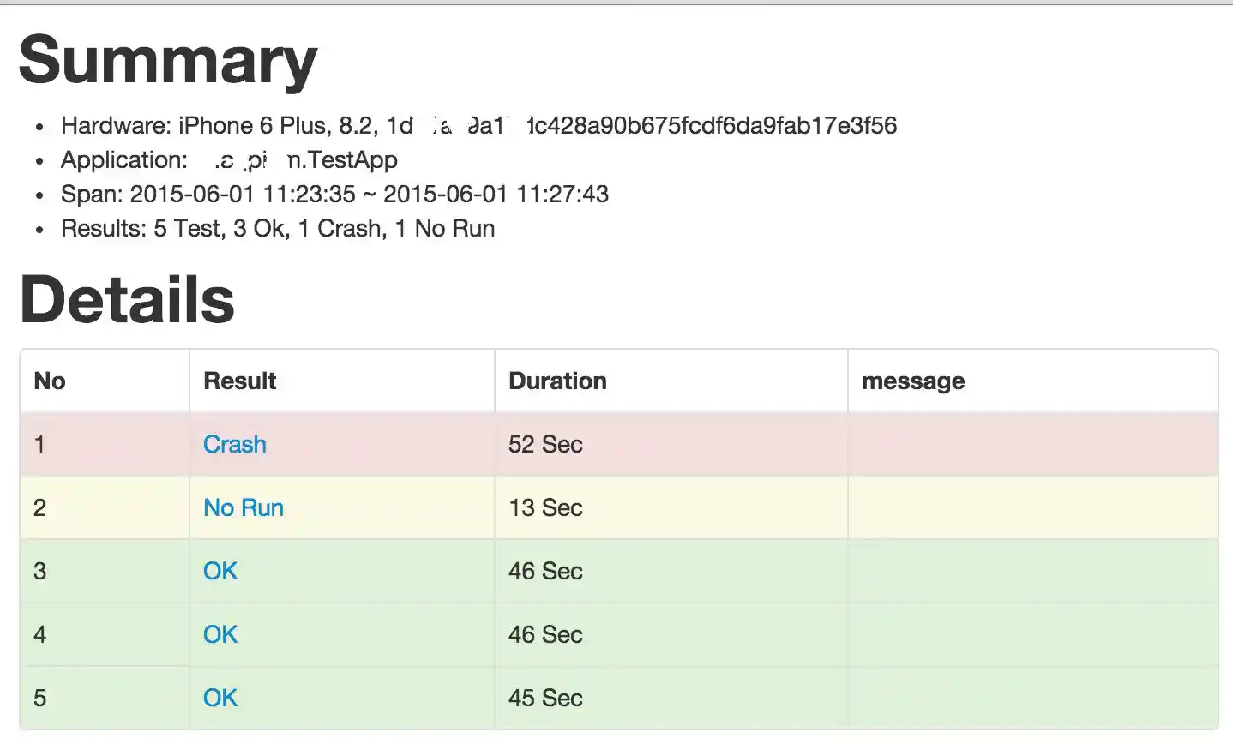Viewport: 1233px width, 744px height.
Task: Open the Crash result link
Action: [x=234, y=444]
